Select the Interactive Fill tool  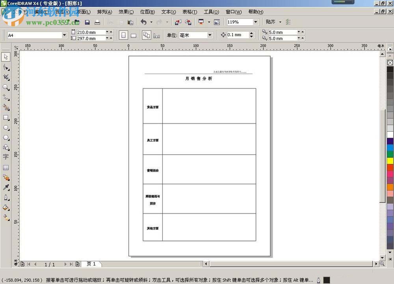(6, 217)
